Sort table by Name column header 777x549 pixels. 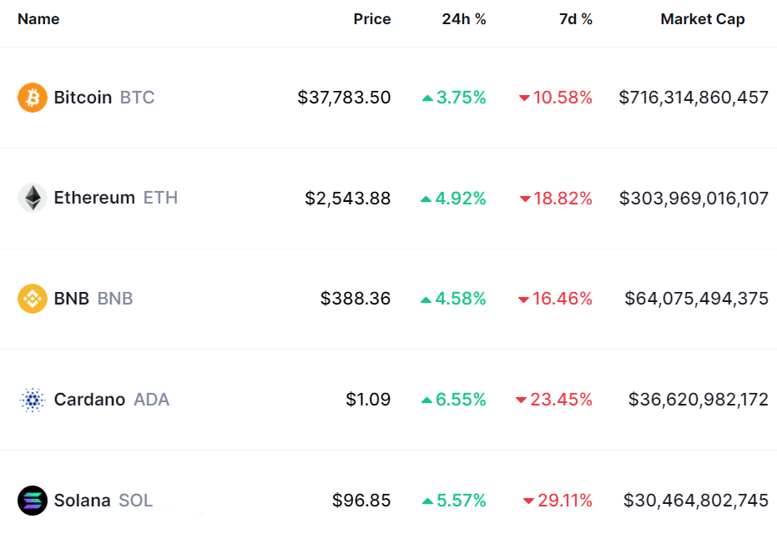[x=38, y=19]
